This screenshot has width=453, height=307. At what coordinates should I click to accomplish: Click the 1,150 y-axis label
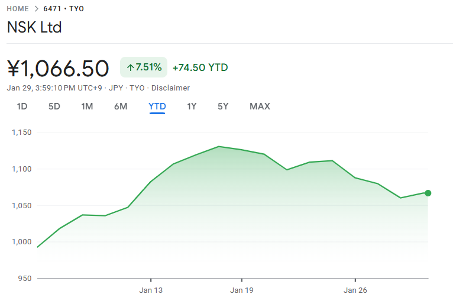click(x=21, y=133)
